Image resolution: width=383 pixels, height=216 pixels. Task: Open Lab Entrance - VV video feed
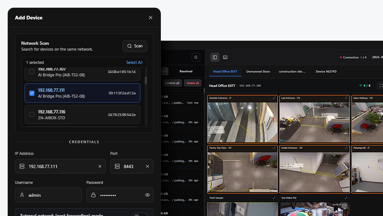[314, 122]
